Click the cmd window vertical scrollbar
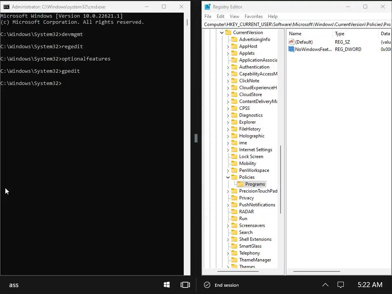 pos(187,23)
